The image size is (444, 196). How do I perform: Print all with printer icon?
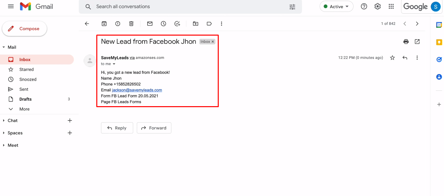pyautogui.click(x=406, y=41)
